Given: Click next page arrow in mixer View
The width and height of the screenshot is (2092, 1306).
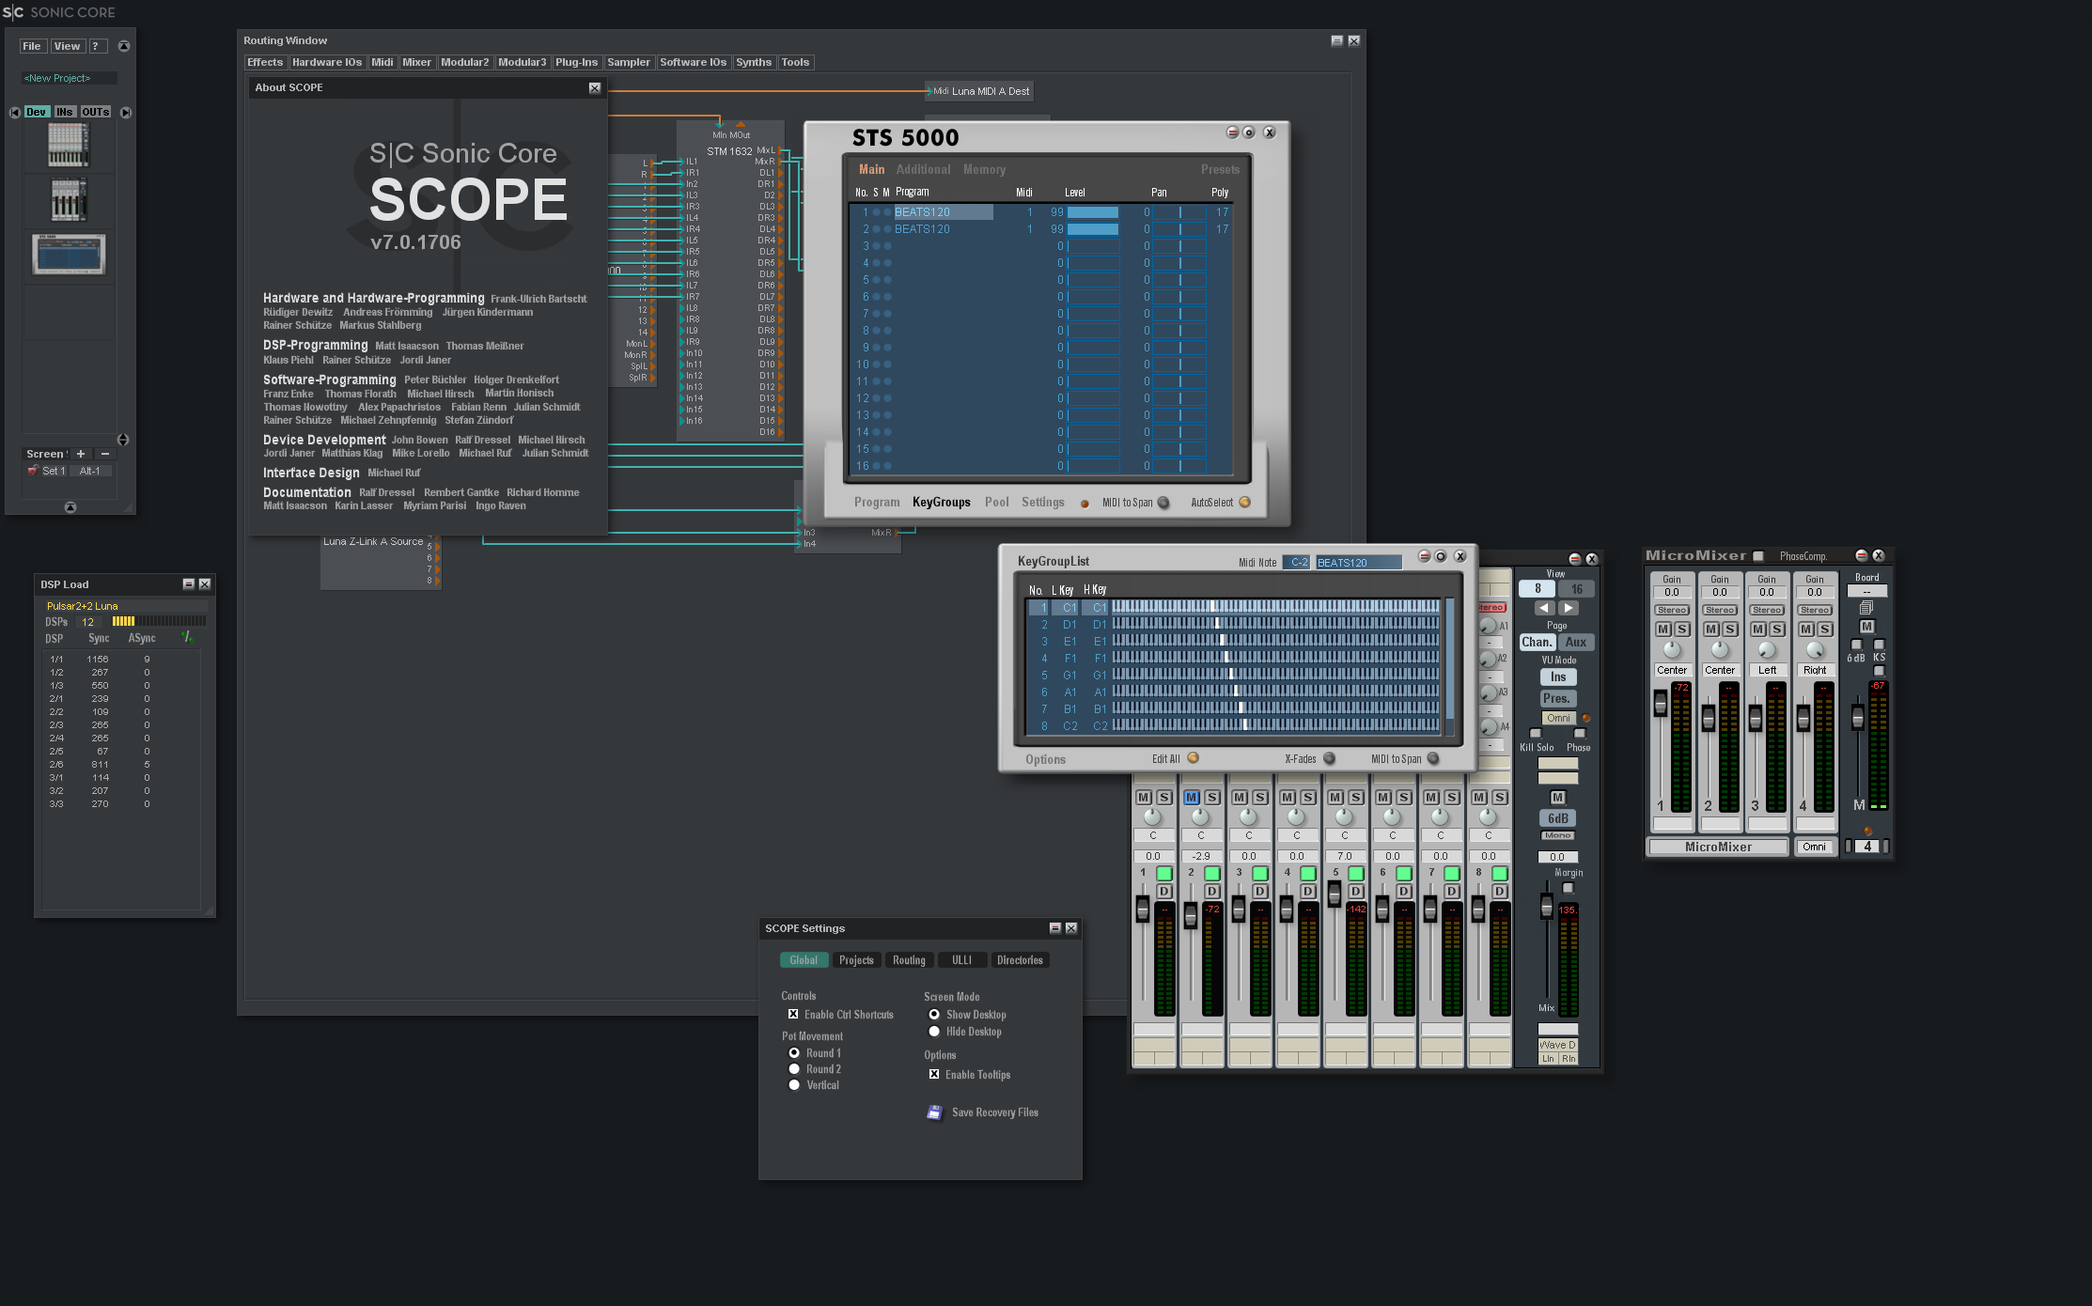Looking at the screenshot, I should [x=1568, y=608].
